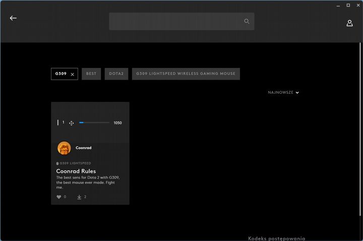This screenshot has height=241, width=363.
Task: Click the magnifying glass search icon
Action: (247, 21)
